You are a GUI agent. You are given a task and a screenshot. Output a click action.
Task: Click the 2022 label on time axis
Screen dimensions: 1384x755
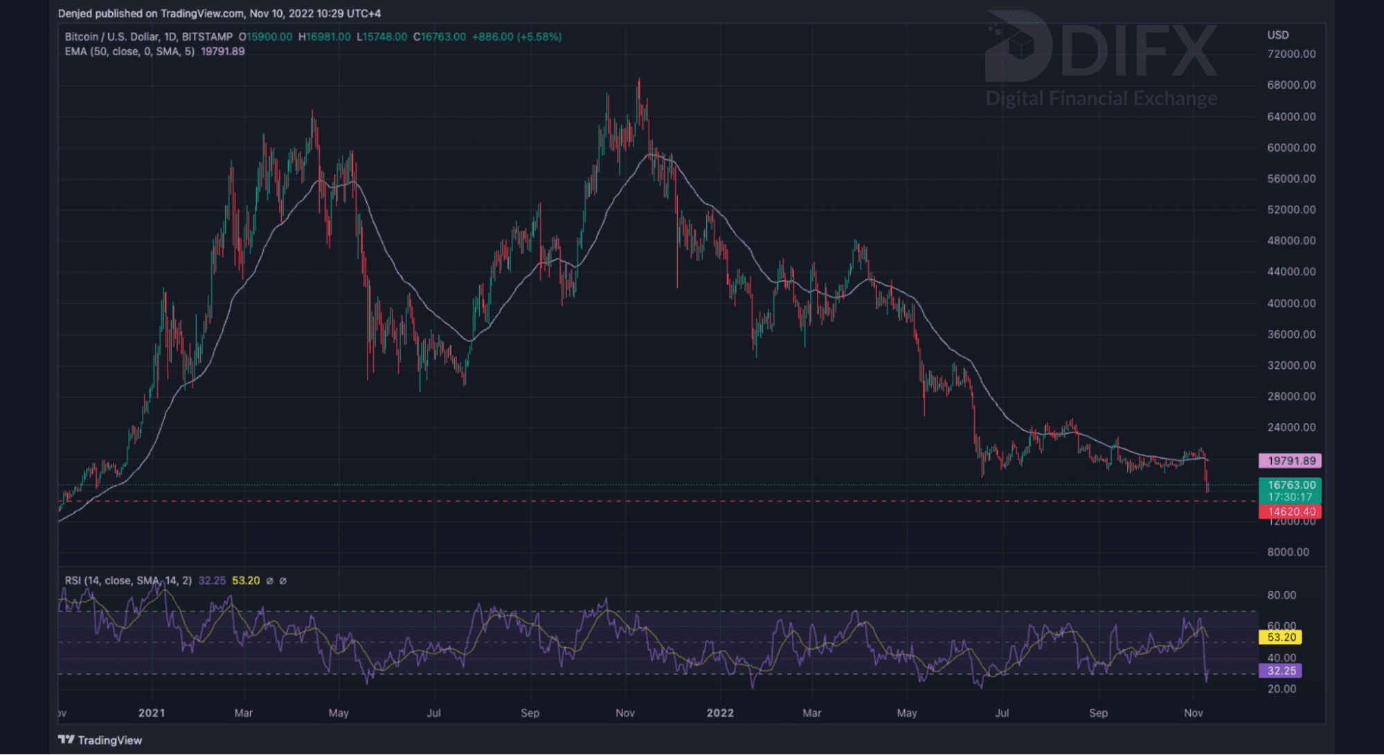tap(720, 713)
